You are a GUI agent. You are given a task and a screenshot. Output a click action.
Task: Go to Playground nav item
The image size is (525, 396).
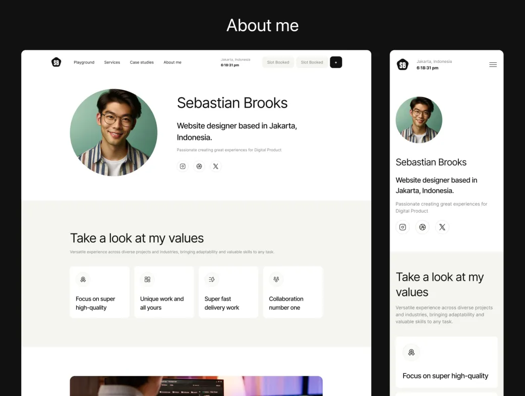point(84,62)
